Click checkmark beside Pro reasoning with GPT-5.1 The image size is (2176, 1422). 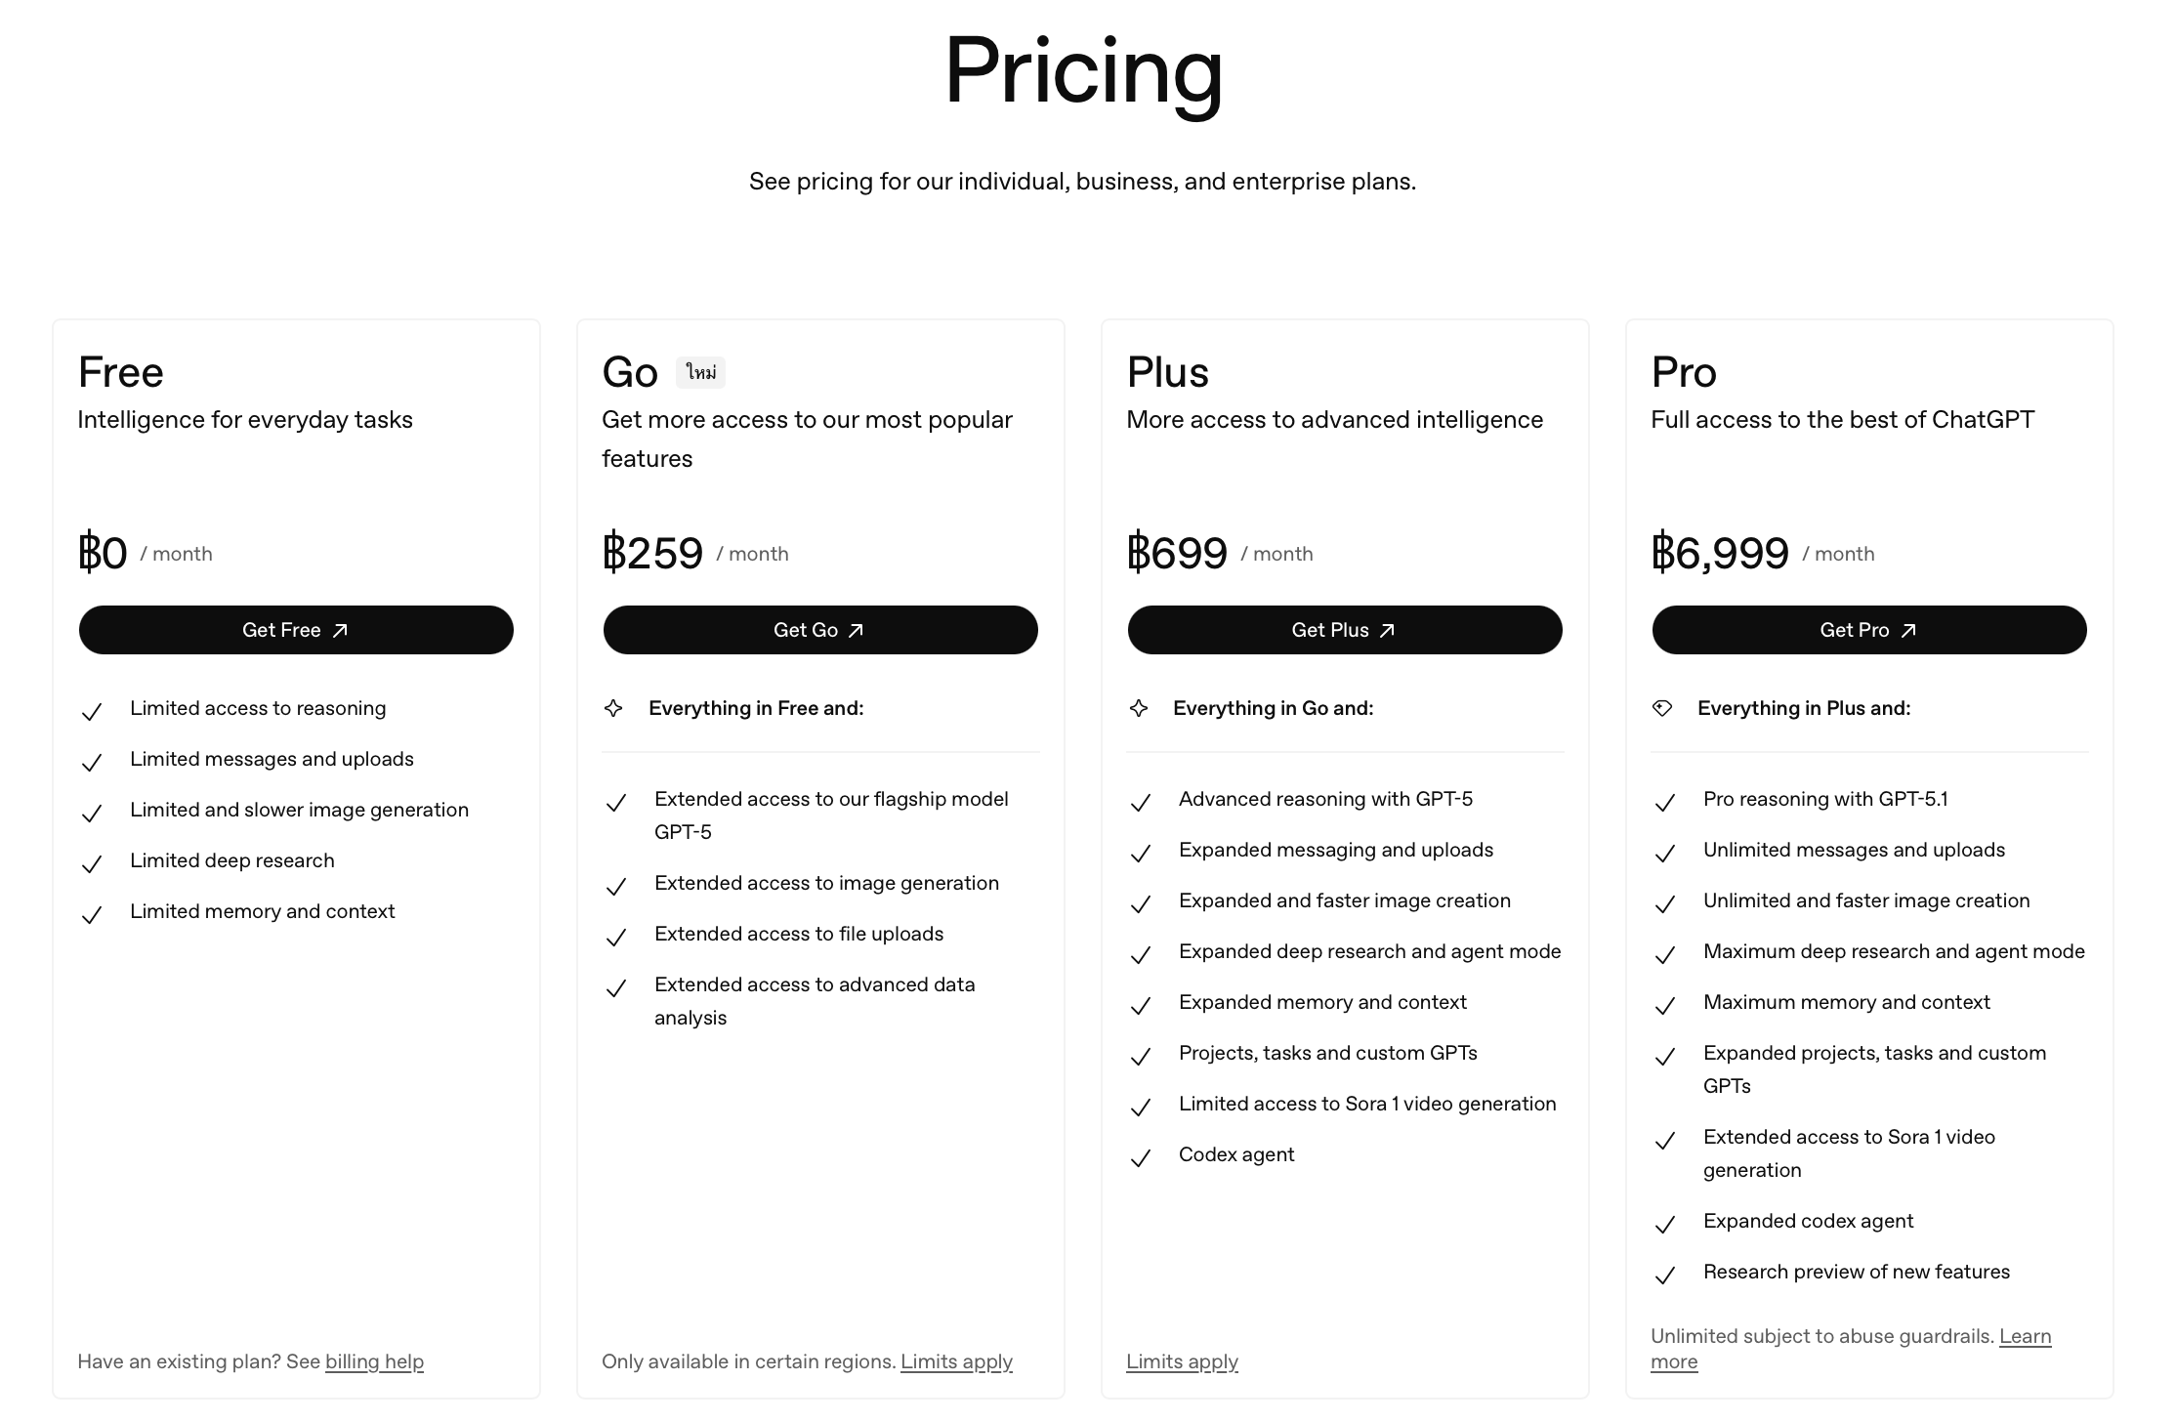[1664, 802]
